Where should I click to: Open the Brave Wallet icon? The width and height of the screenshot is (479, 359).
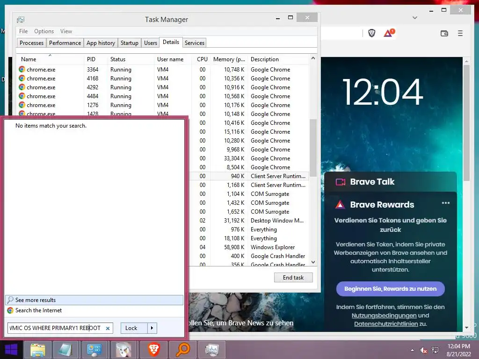tap(444, 33)
